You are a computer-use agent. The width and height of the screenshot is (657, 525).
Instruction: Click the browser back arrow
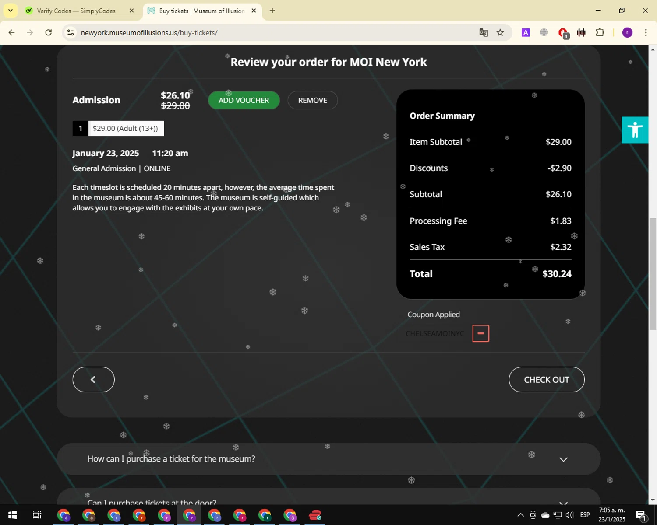(x=12, y=32)
